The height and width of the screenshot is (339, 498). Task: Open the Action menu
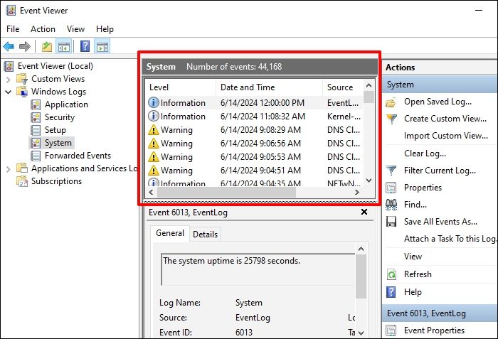point(43,29)
